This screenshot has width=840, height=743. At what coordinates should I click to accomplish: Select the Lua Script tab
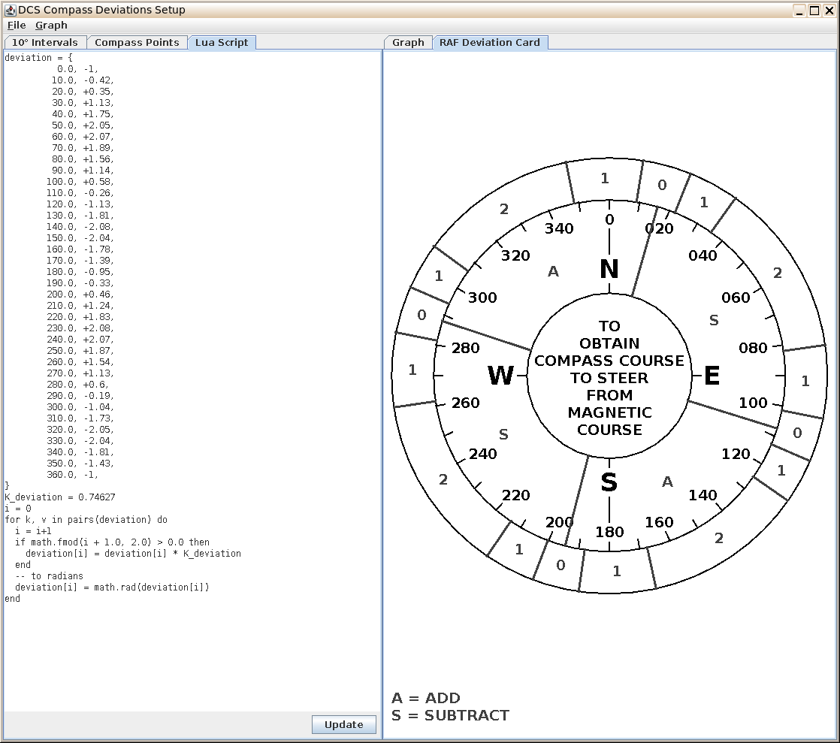coord(221,42)
